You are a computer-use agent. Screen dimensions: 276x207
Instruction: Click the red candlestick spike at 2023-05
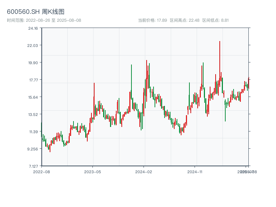(x=94, y=101)
